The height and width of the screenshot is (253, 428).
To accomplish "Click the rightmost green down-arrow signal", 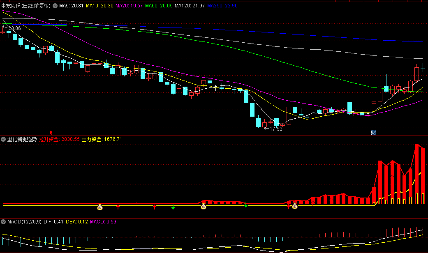I will click(246, 205).
